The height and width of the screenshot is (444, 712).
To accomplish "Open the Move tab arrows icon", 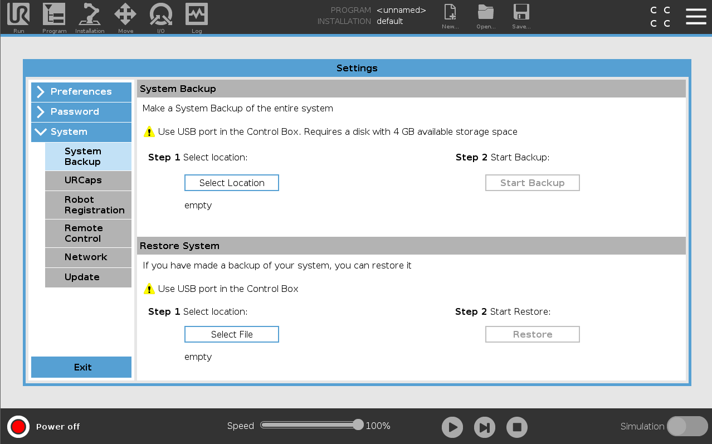I will coord(125,15).
